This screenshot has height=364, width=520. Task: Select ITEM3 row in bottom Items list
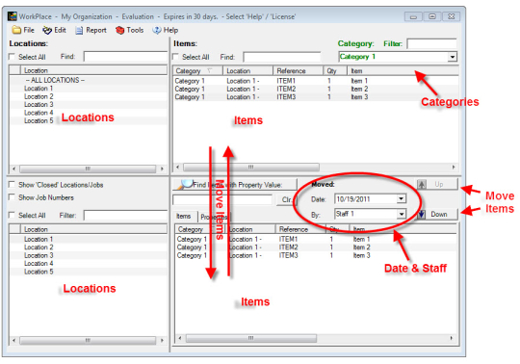[x=316, y=255]
